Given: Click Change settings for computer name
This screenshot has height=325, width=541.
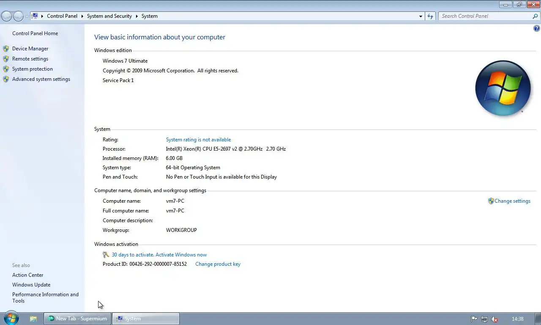Looking at the screenshot, I should (512, 201).
